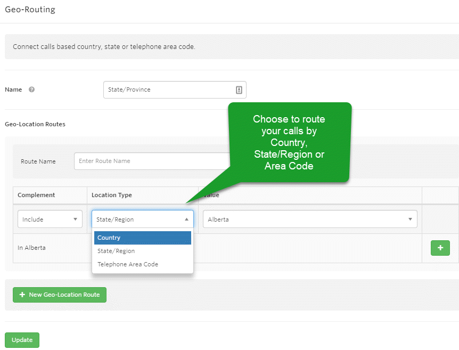Click the green plus button in Alberta row
The width and height of the screenshot is (459, 350).
(440, 248)
